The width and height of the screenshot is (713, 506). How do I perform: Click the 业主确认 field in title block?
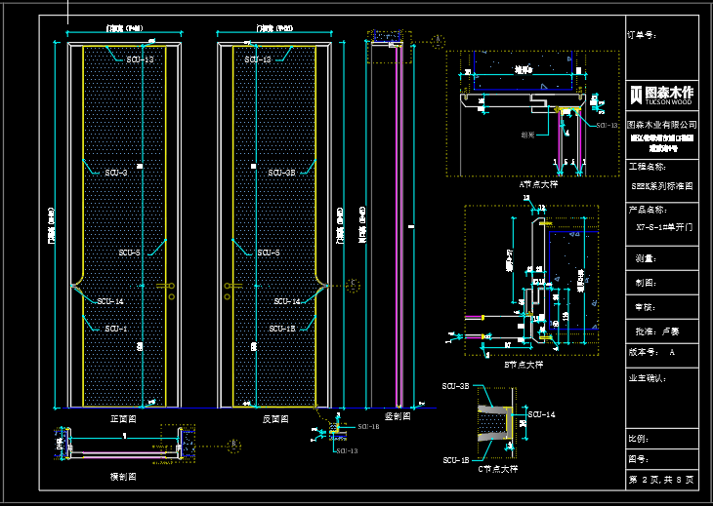[x=646, y=377]
